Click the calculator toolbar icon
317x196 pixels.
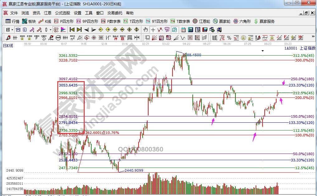pyautogui.click(x=190, y=30)
